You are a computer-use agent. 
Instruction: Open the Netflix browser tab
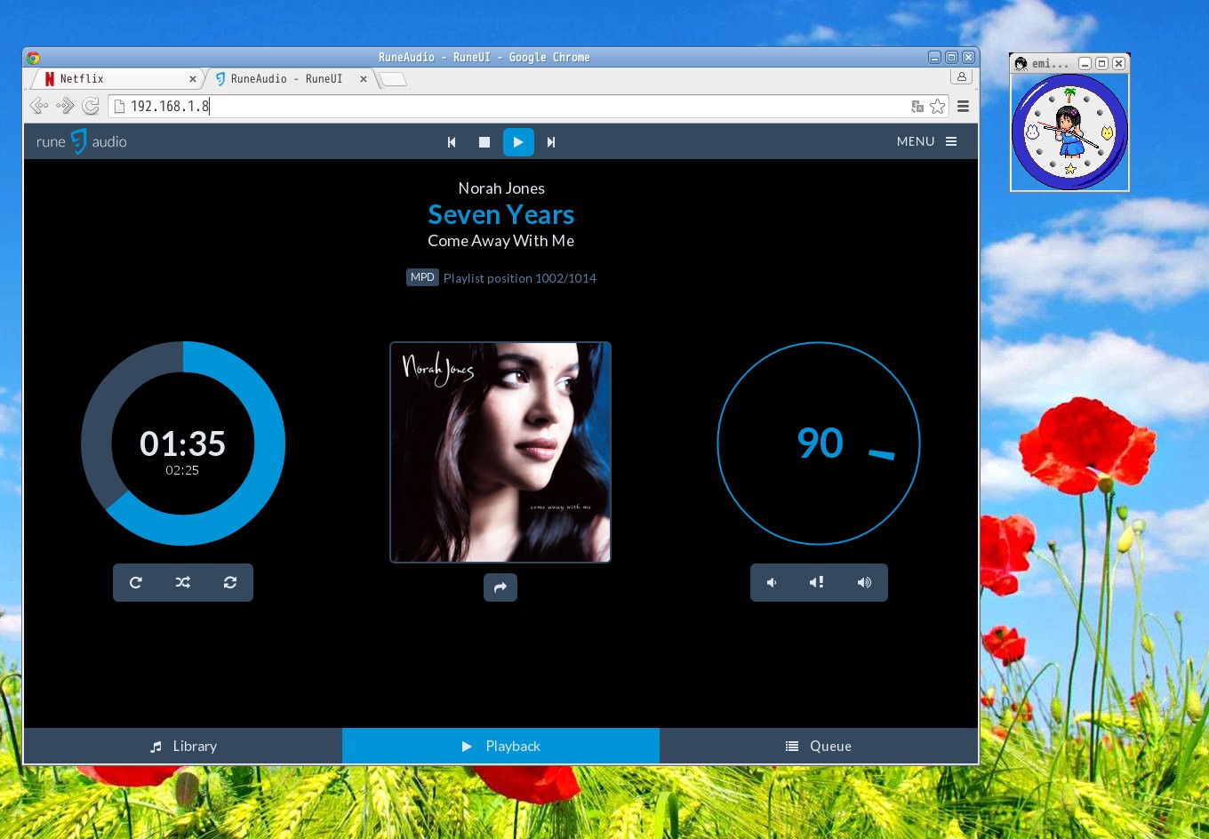pyautogui.click(x=116, y=79)
